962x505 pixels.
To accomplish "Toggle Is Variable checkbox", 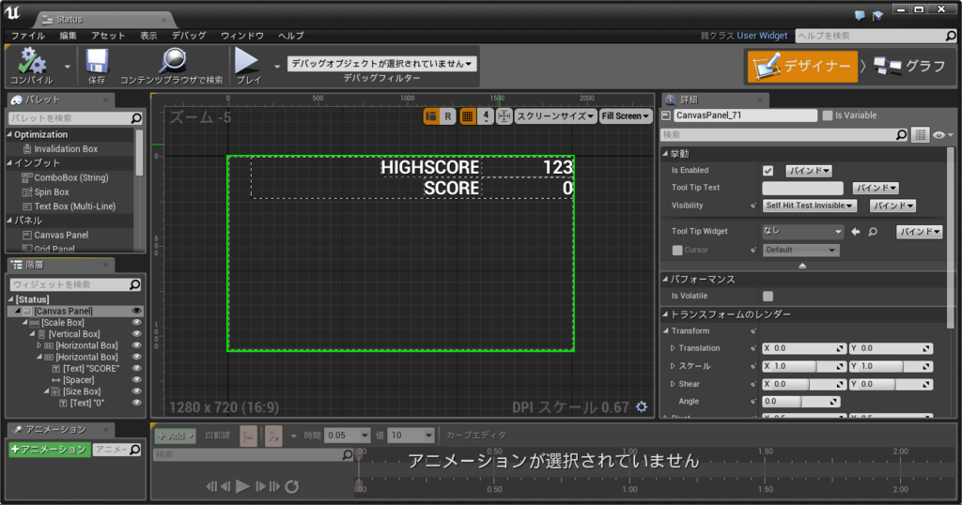I will [828, 115].
